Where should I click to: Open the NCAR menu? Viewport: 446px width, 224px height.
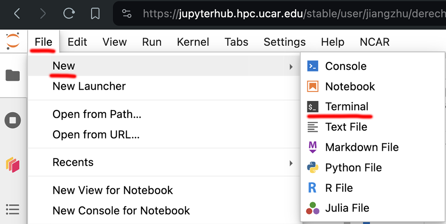click(x=374, y=42)
